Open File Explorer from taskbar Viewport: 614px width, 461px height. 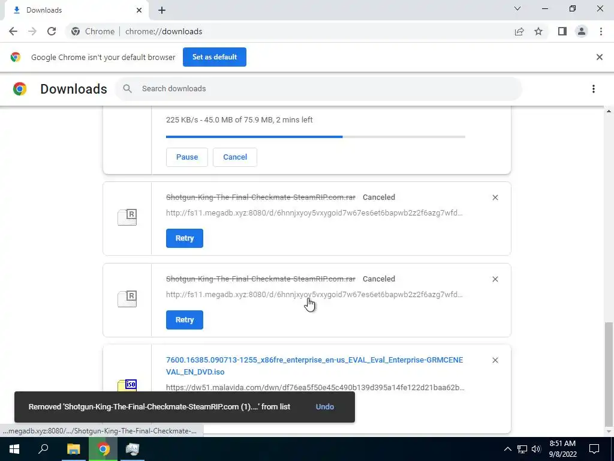[x=73, y=449]
